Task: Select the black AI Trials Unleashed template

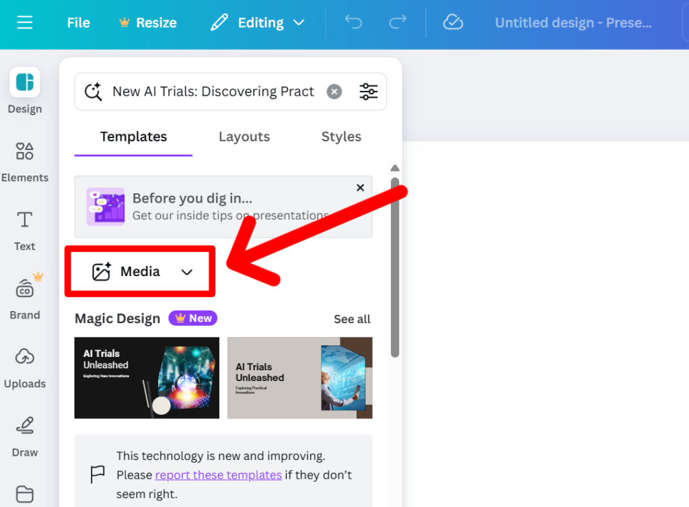Action: point(147,378)
